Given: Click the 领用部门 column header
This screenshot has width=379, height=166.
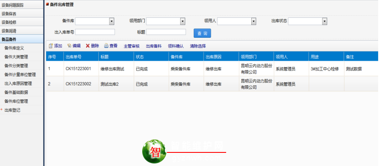Looking at the screenshot, I should 256,57.
